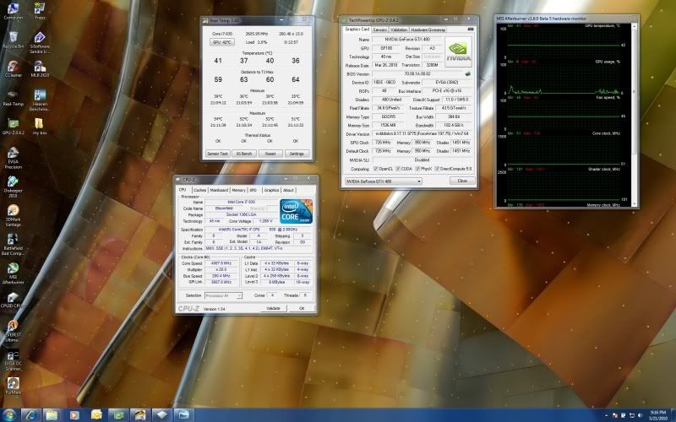676x422 pixels.
Task: Open the 'my box' folder icon
Action: [x=40, y=126]
